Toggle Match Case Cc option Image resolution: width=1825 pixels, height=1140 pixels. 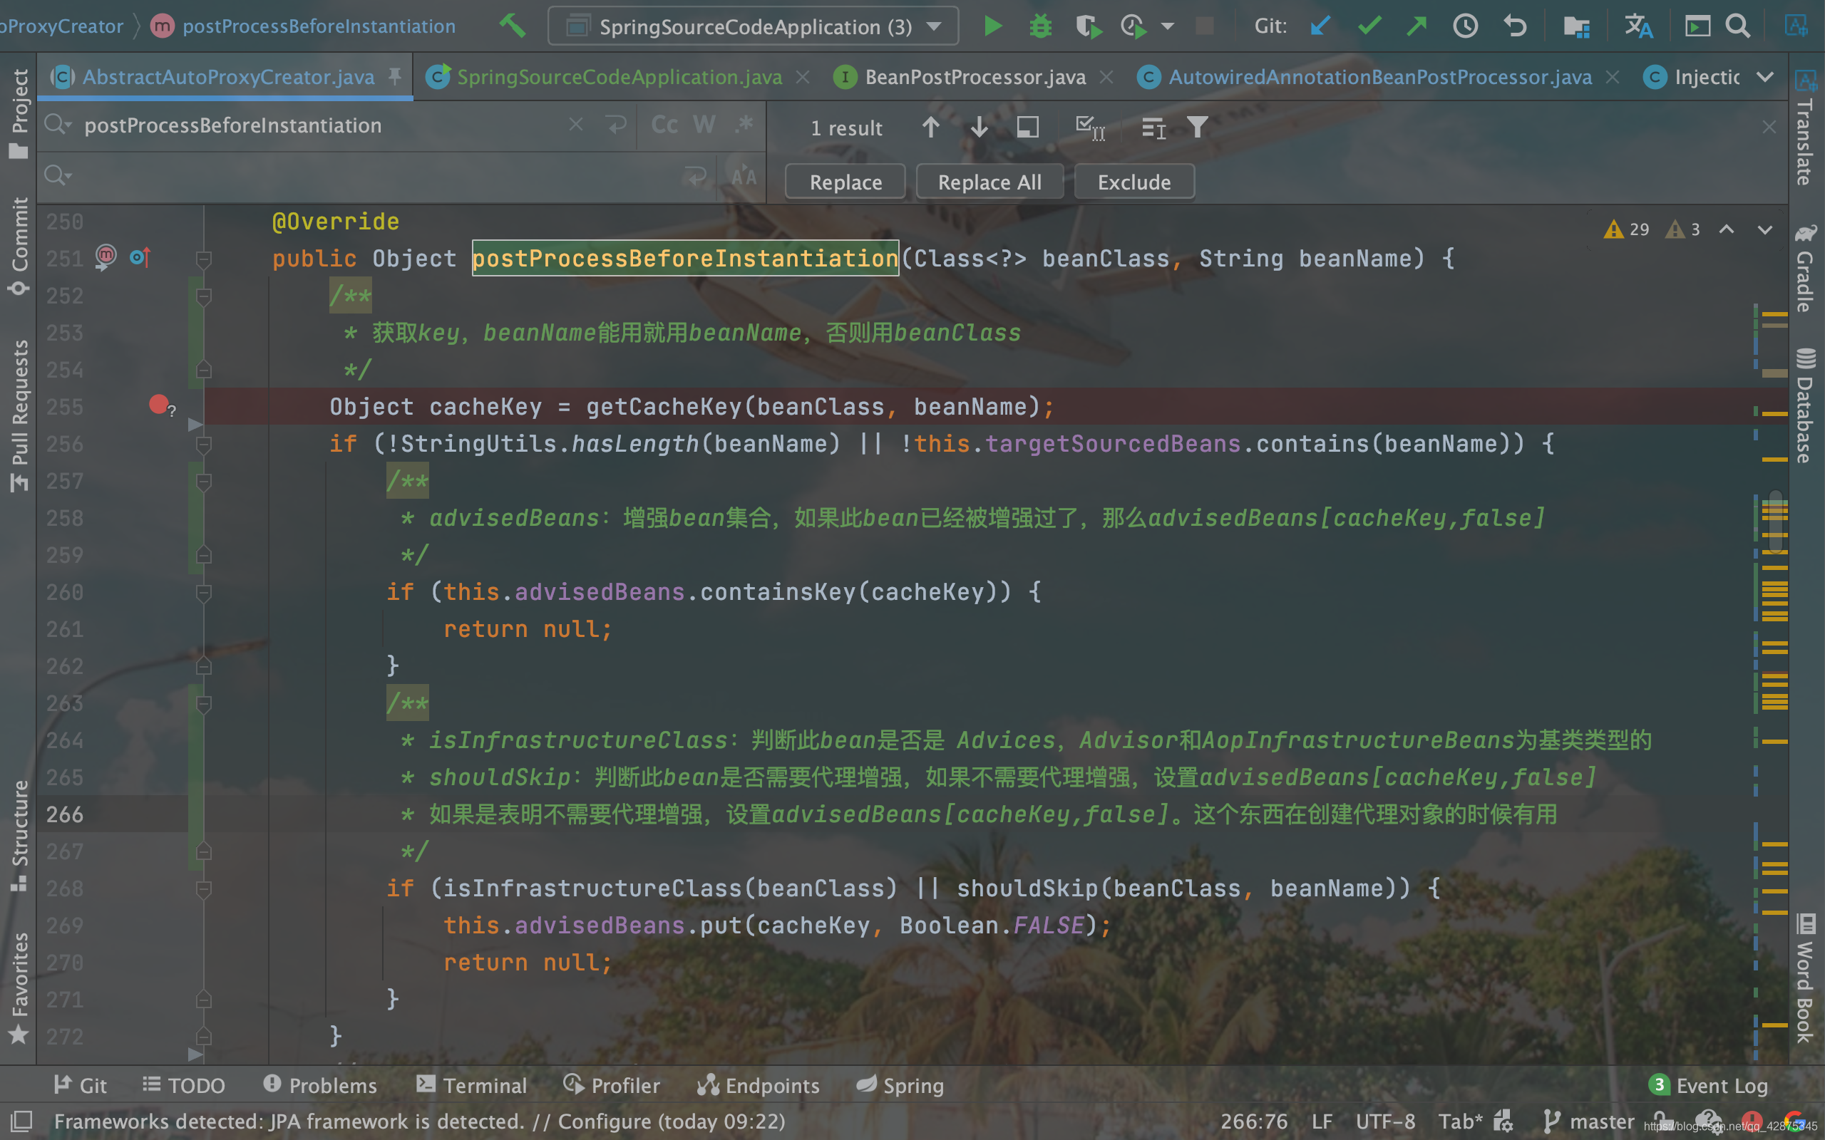[x=664, y=125]
